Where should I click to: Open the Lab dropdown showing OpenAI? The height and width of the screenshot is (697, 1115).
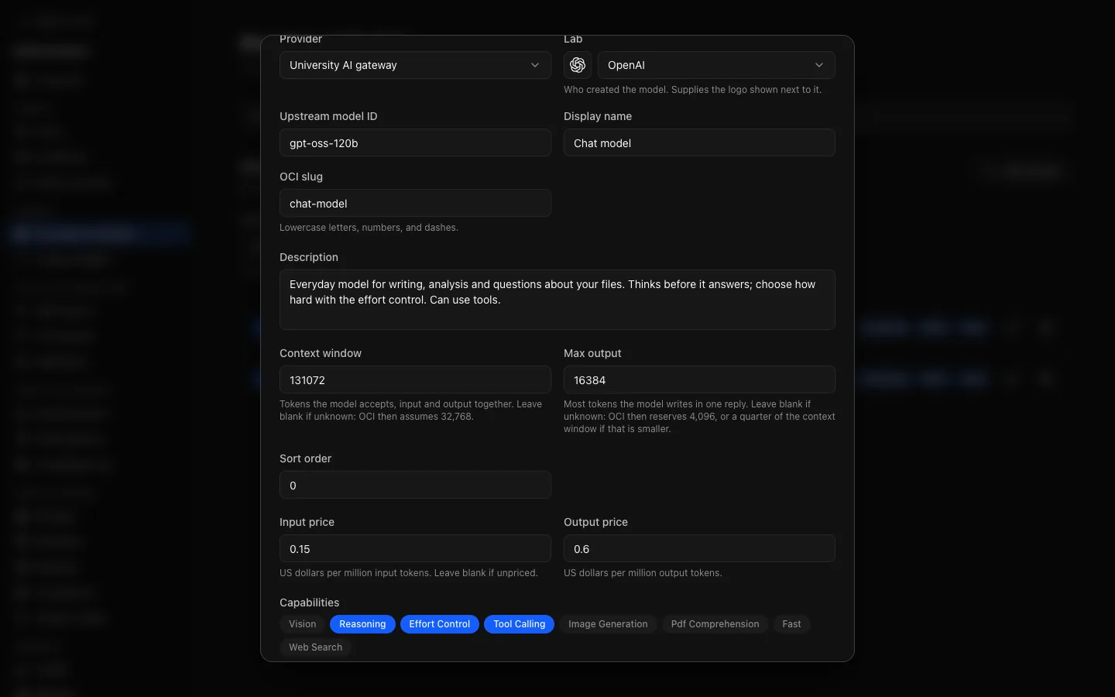[x=716, y=65]
